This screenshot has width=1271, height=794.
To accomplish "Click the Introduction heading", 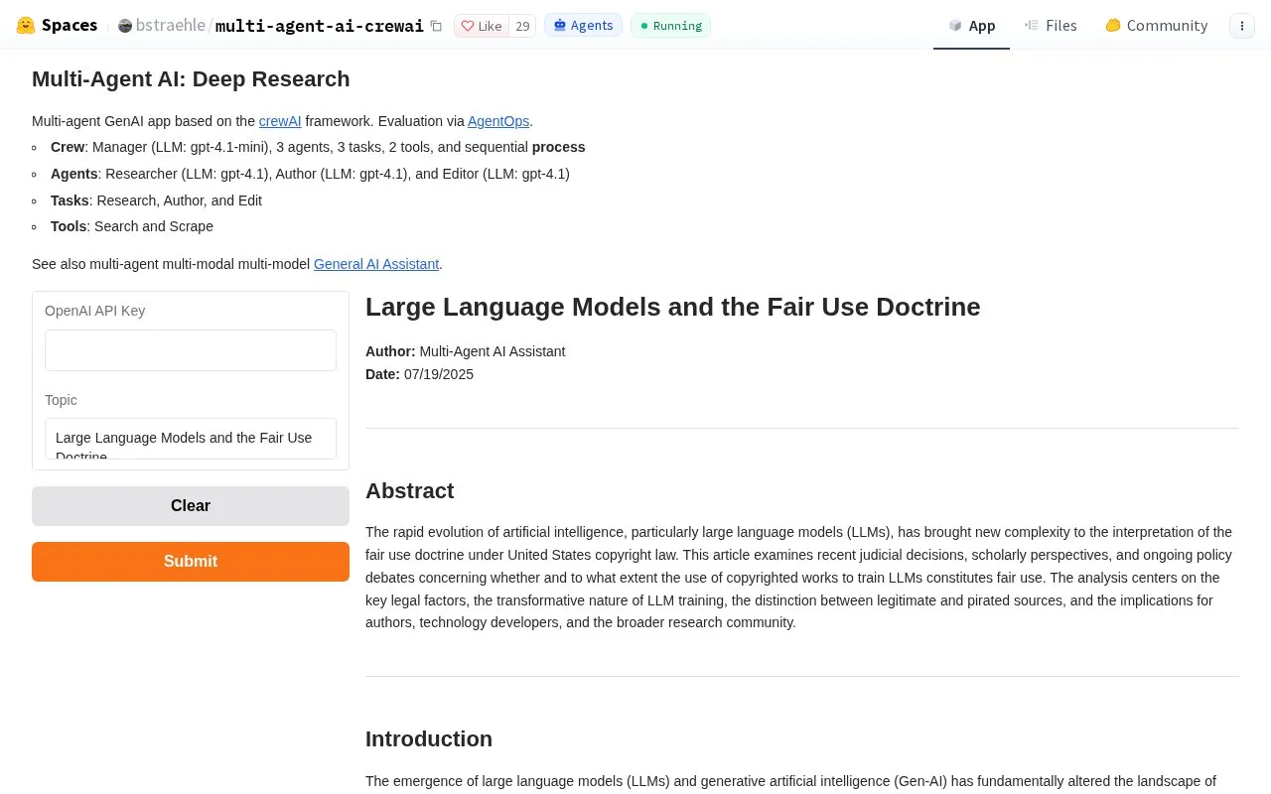I will (x=429, y=739).
